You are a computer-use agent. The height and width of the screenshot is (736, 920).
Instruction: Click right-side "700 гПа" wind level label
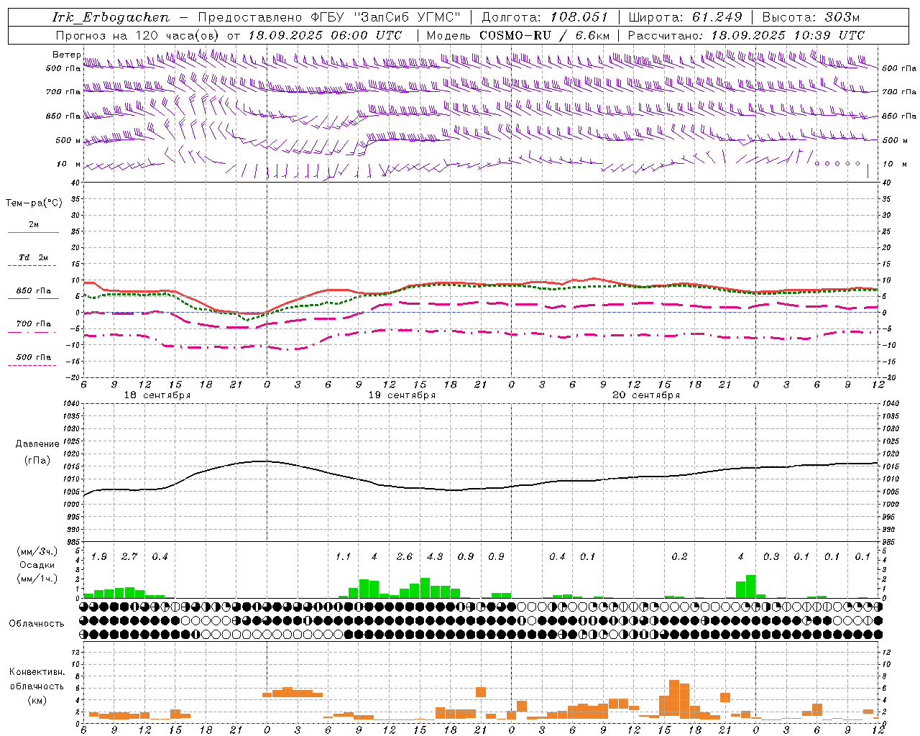tap(899, 92)
